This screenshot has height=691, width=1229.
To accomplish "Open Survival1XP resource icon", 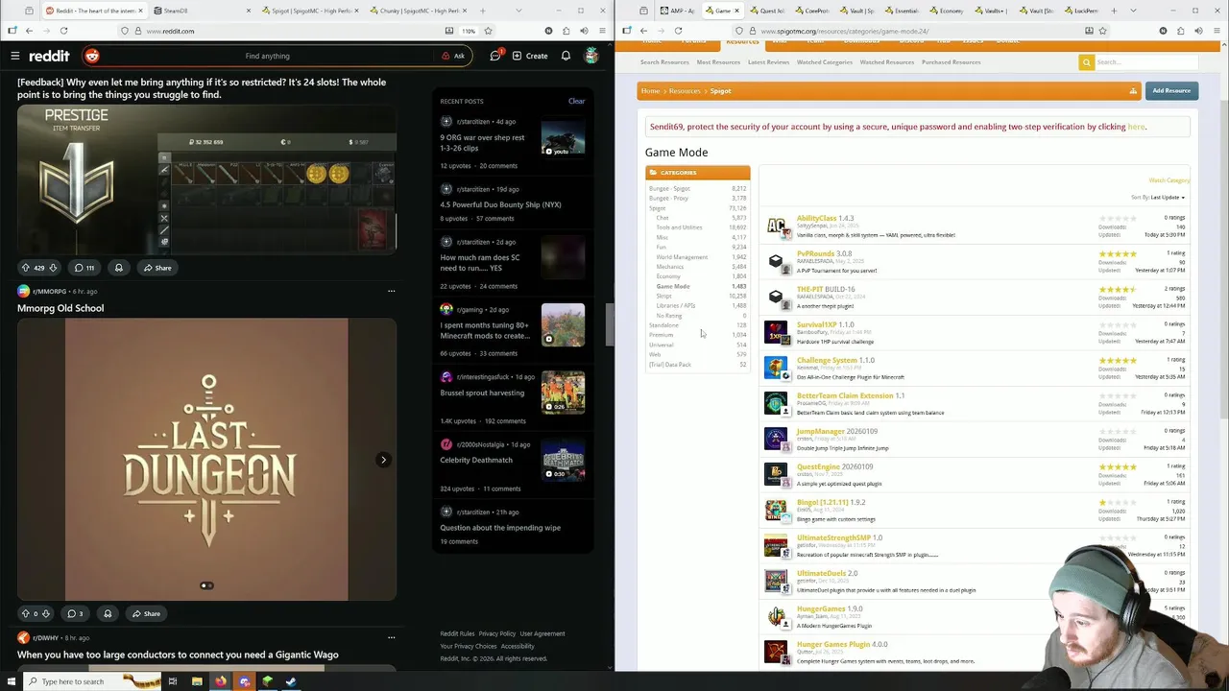I will (776, 332).
